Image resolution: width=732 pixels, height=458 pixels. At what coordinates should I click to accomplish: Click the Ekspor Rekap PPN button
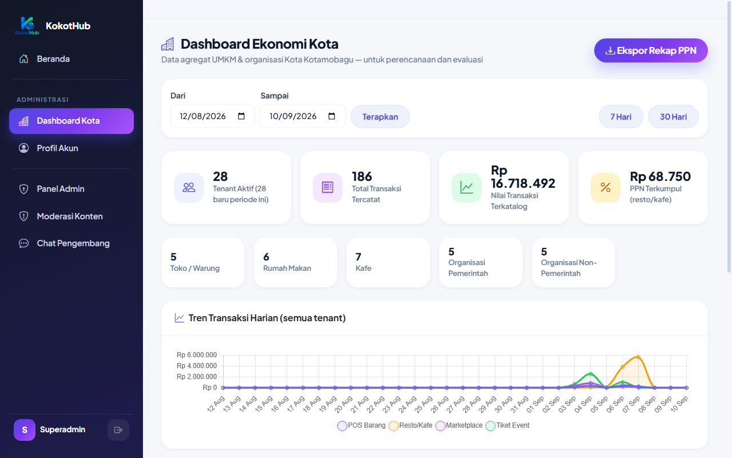pos(651,50)
